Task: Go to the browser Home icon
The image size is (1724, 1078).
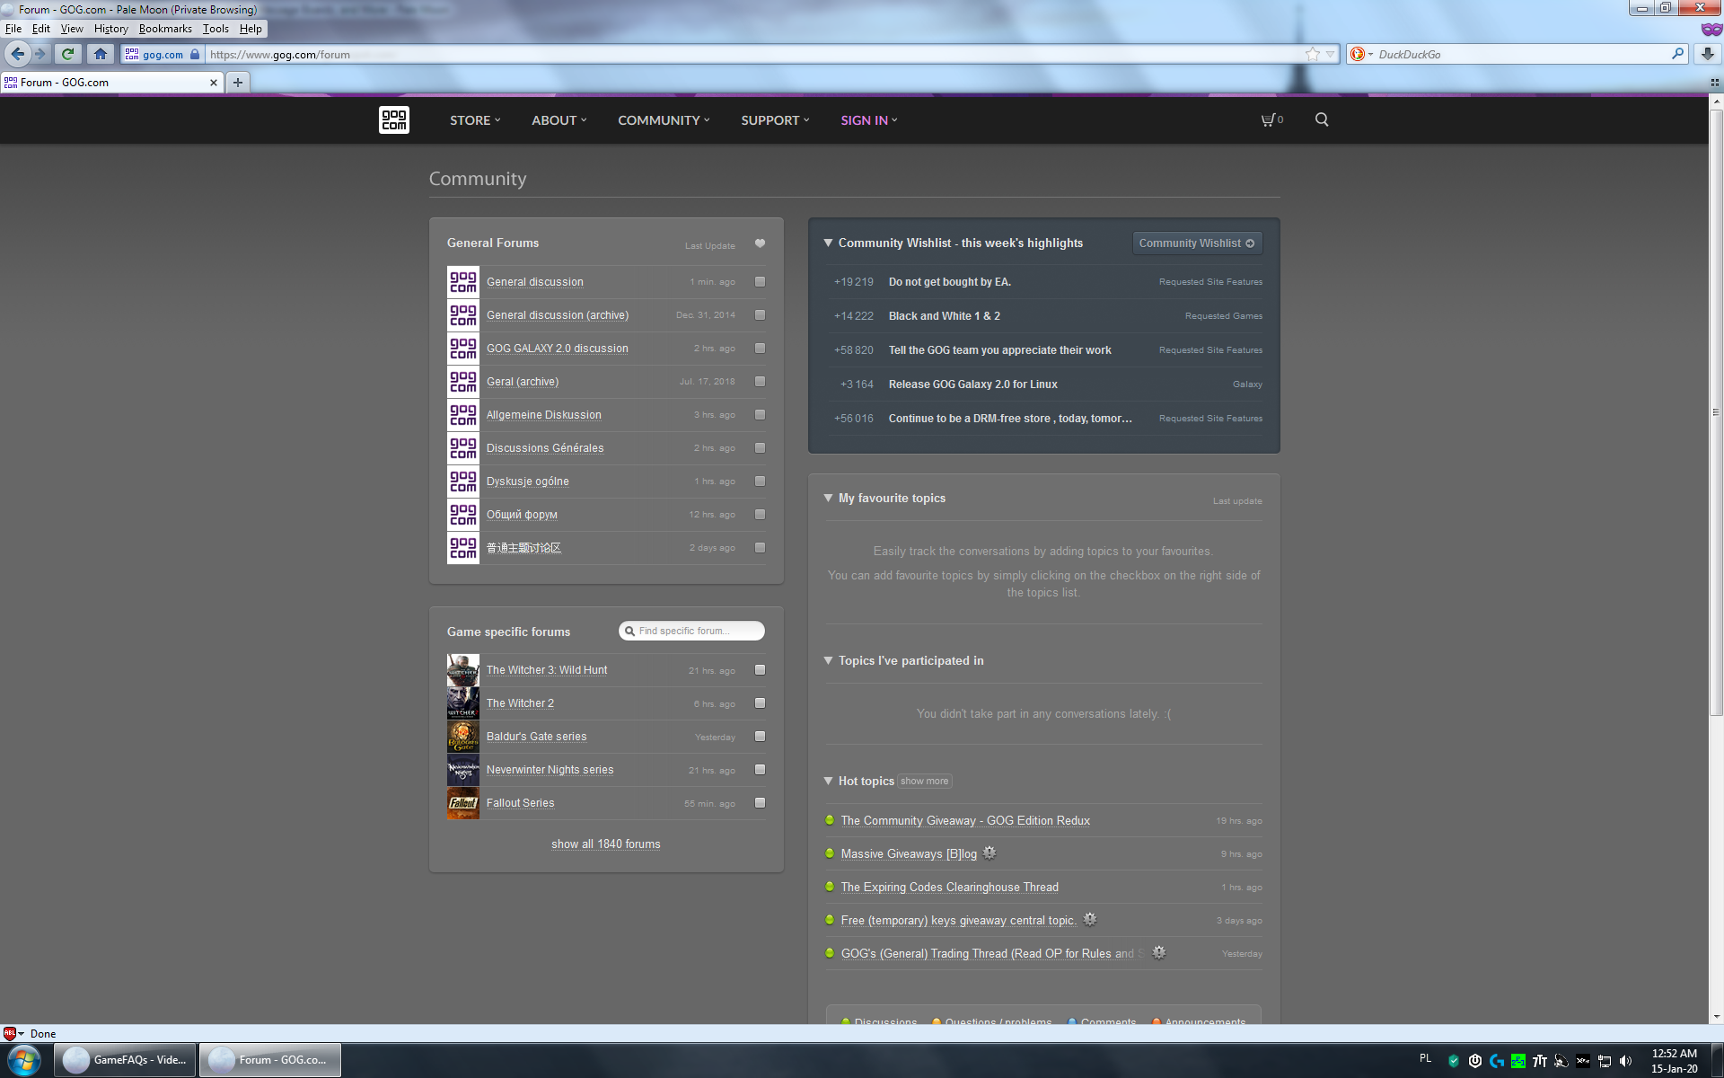Action: pos(100,54)
